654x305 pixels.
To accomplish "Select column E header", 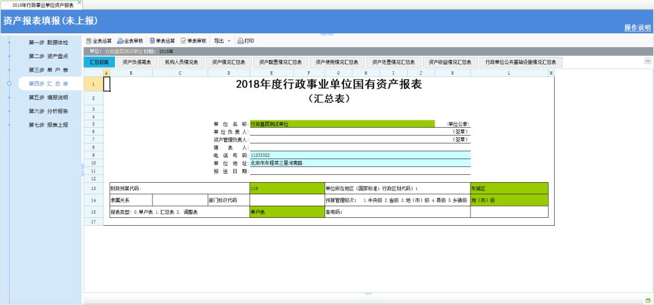I will tap(272, 73).
